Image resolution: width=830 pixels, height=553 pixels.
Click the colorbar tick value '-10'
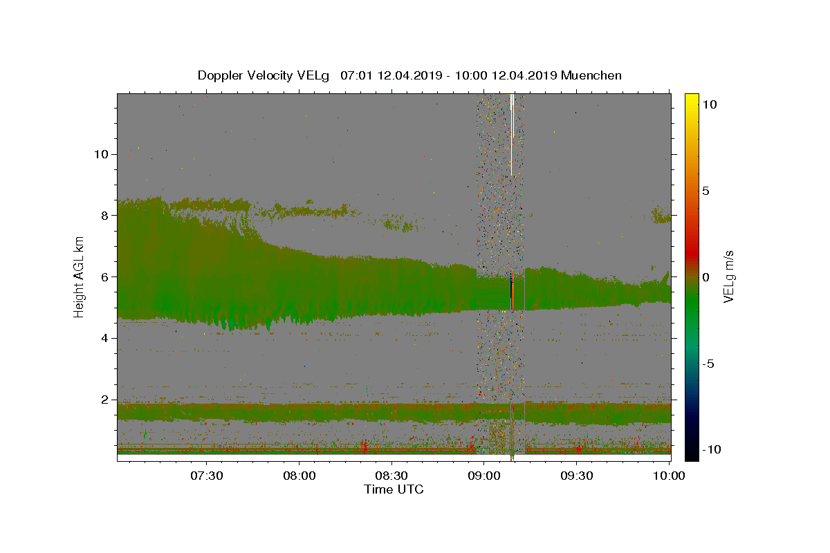pyautogui.click(x=713, y=449)
